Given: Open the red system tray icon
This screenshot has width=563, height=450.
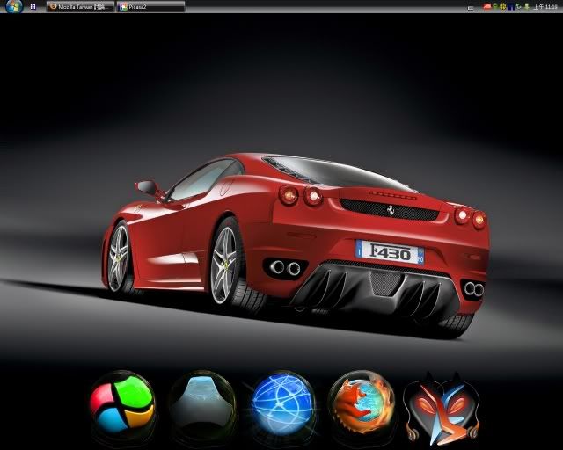Looking at the screenshot, I should pos(486,6).
